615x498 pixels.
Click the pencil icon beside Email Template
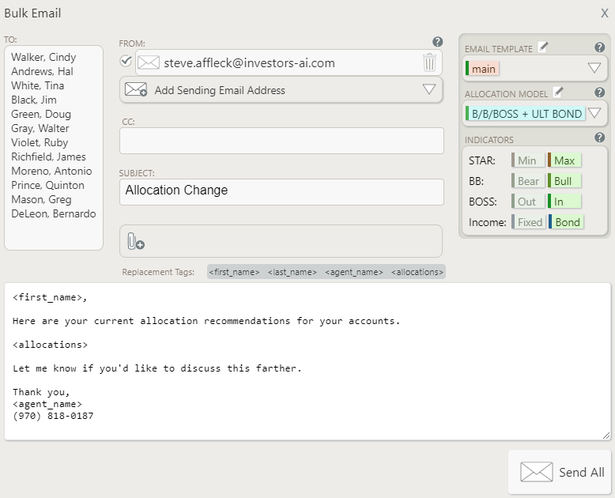(542, 47)
